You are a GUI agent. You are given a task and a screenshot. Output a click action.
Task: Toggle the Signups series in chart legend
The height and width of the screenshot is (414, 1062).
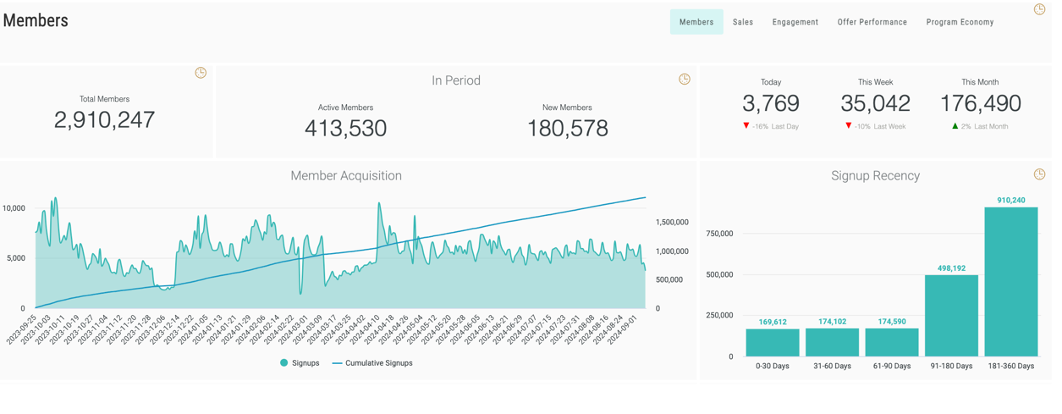(300, 363)
